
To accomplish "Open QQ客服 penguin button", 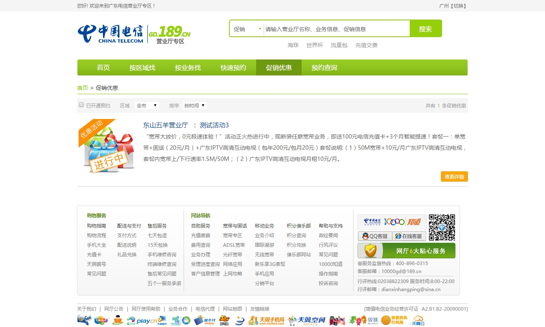I will (x=375, y=236).
